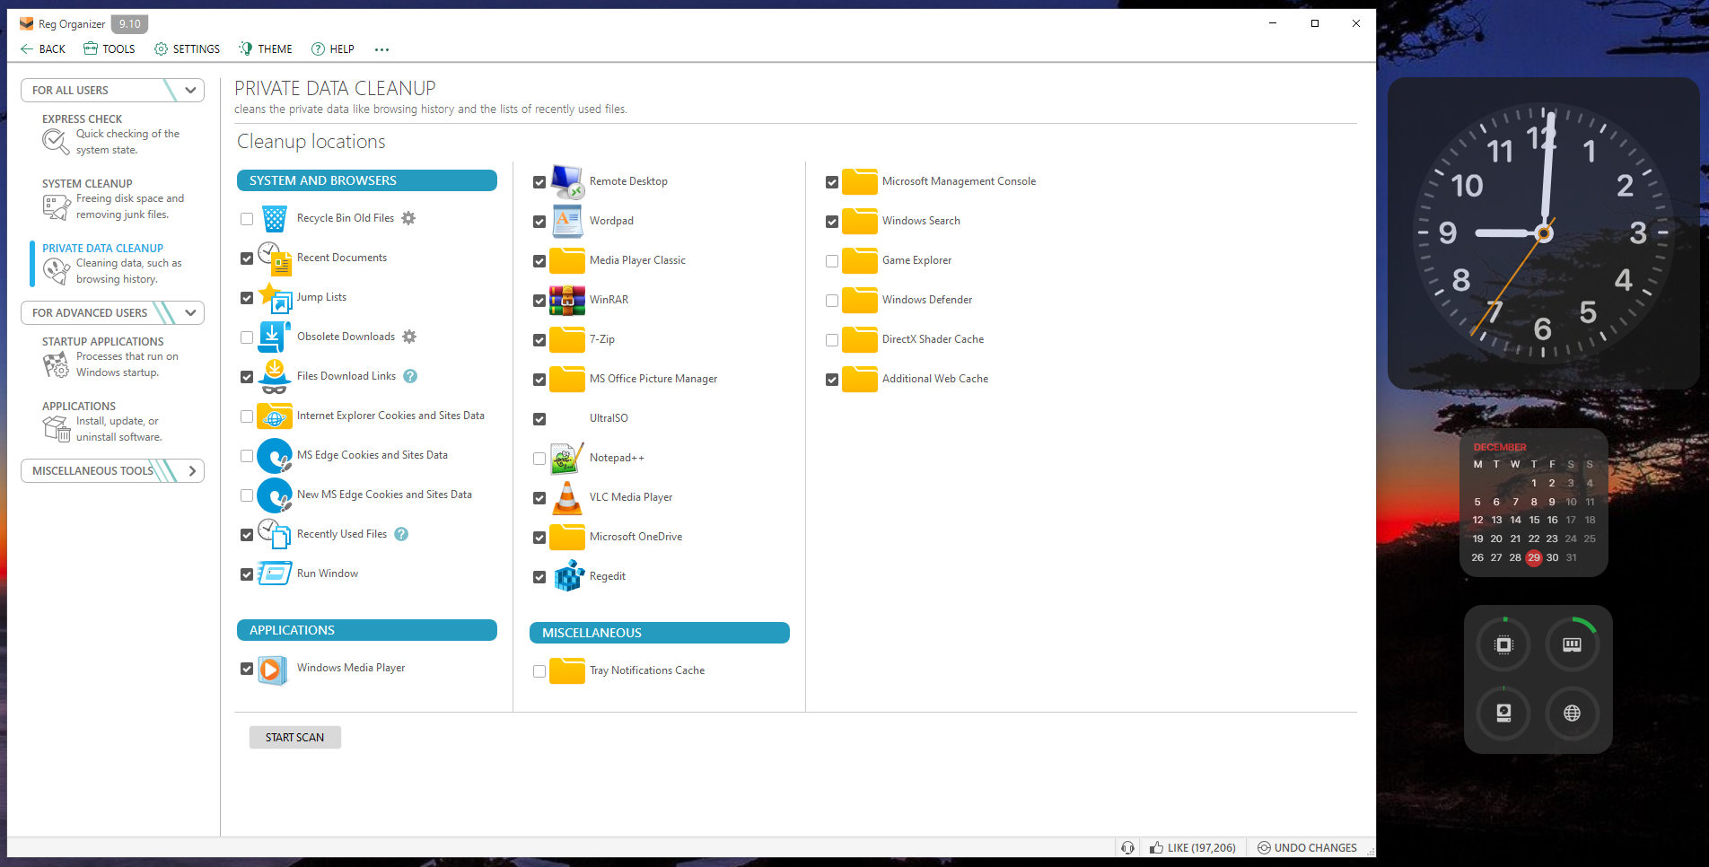Click the support headset icon in status bar
This screenshot has width=1709, height=867.
click(1127, 847)
